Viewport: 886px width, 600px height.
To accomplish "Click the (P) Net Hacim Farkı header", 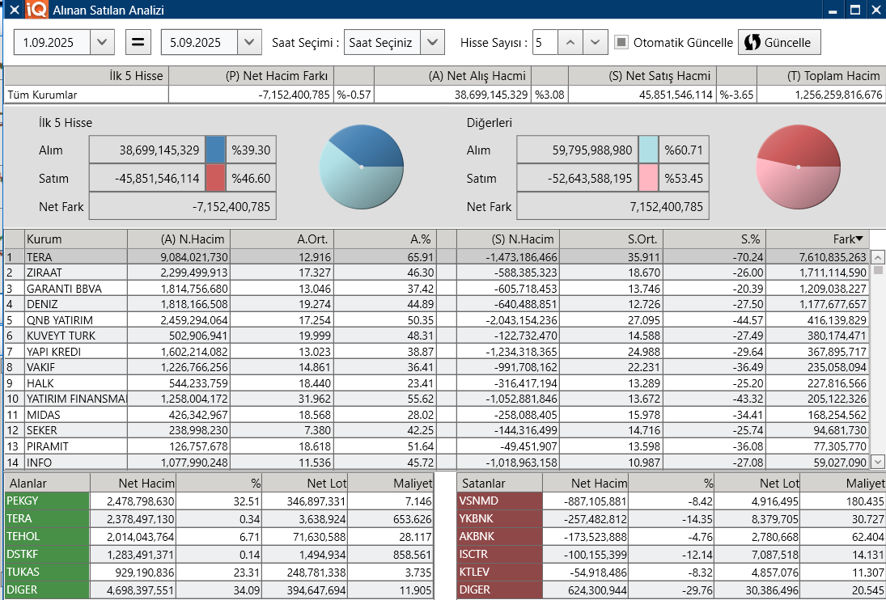I will [251, 76].
